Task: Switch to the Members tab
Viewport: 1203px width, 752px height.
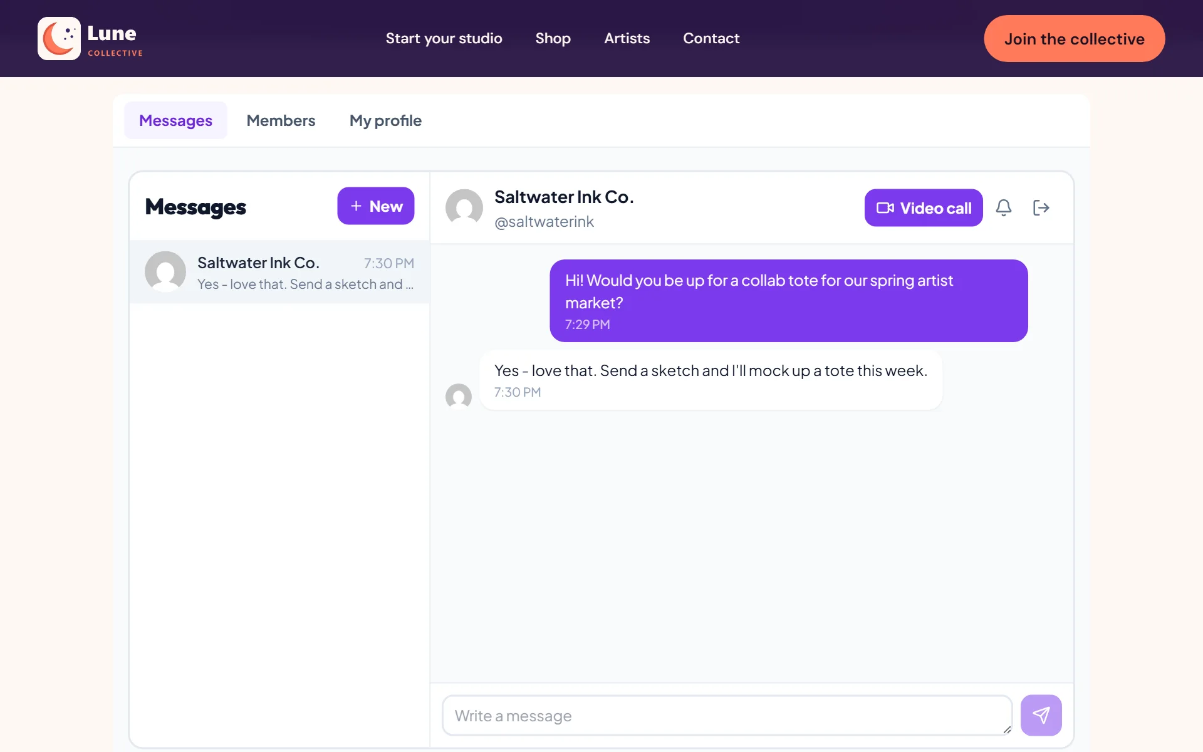Action: pos(281,120)
